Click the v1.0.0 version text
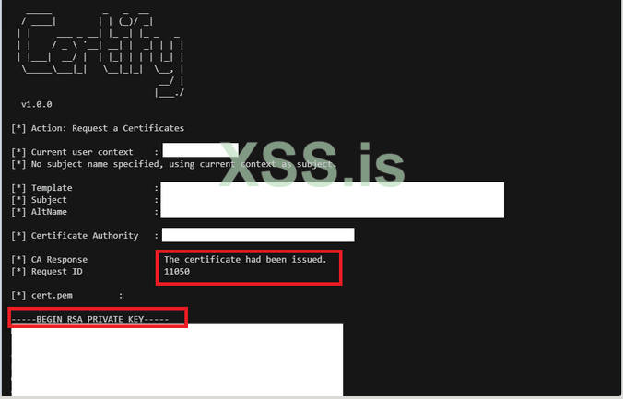Screen dimensions: 623x399 click(37, 104)
